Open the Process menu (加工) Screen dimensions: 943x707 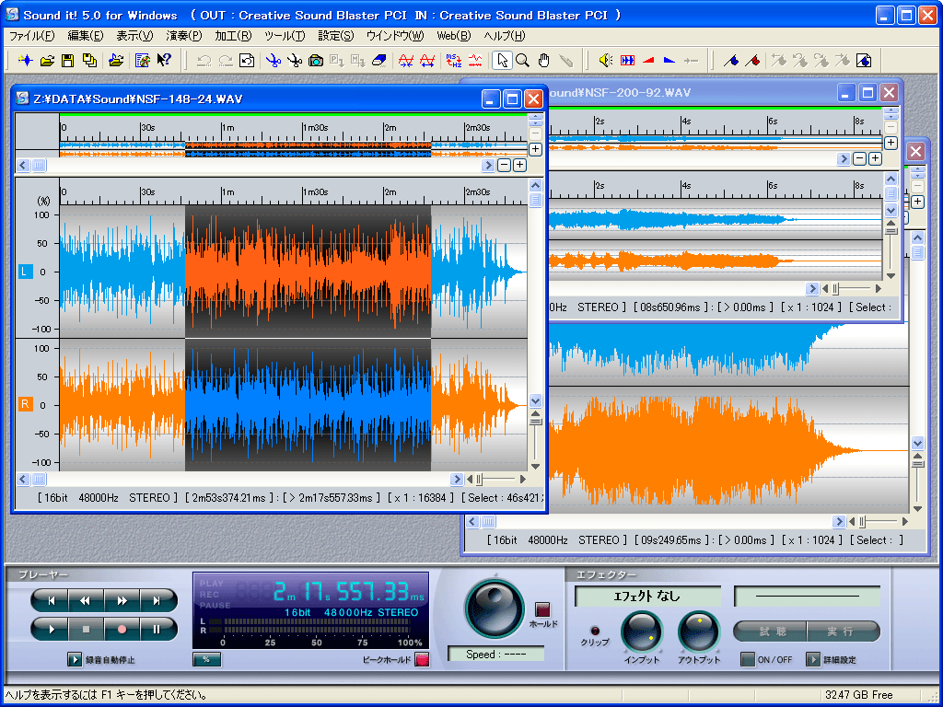pyautogui.click(x=233, y=36)
